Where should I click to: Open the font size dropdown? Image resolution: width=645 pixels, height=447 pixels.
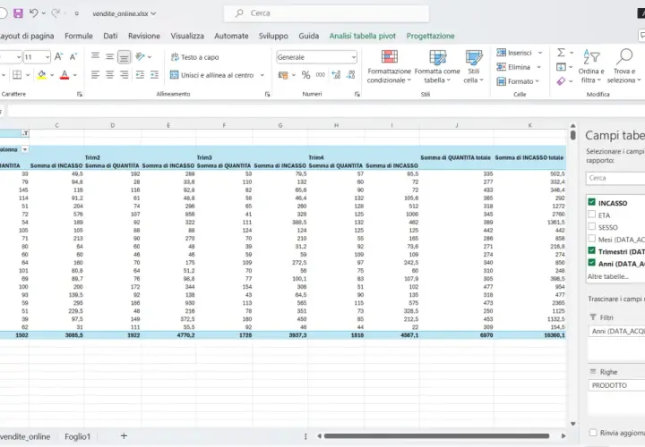point(47,57)
